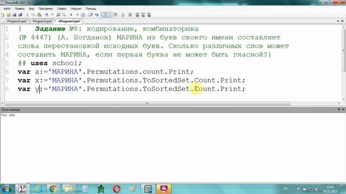Run the program with green arrow
The height and width of the screenshot is (194, 346).
click(x=71, y=15)
